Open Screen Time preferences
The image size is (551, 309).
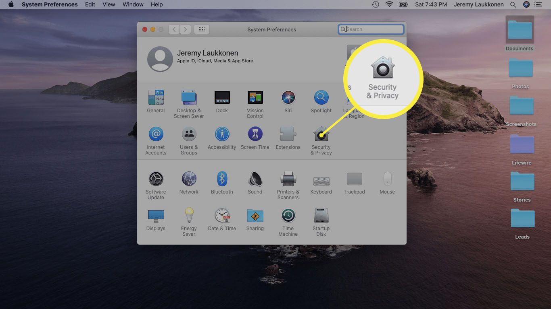255,138
